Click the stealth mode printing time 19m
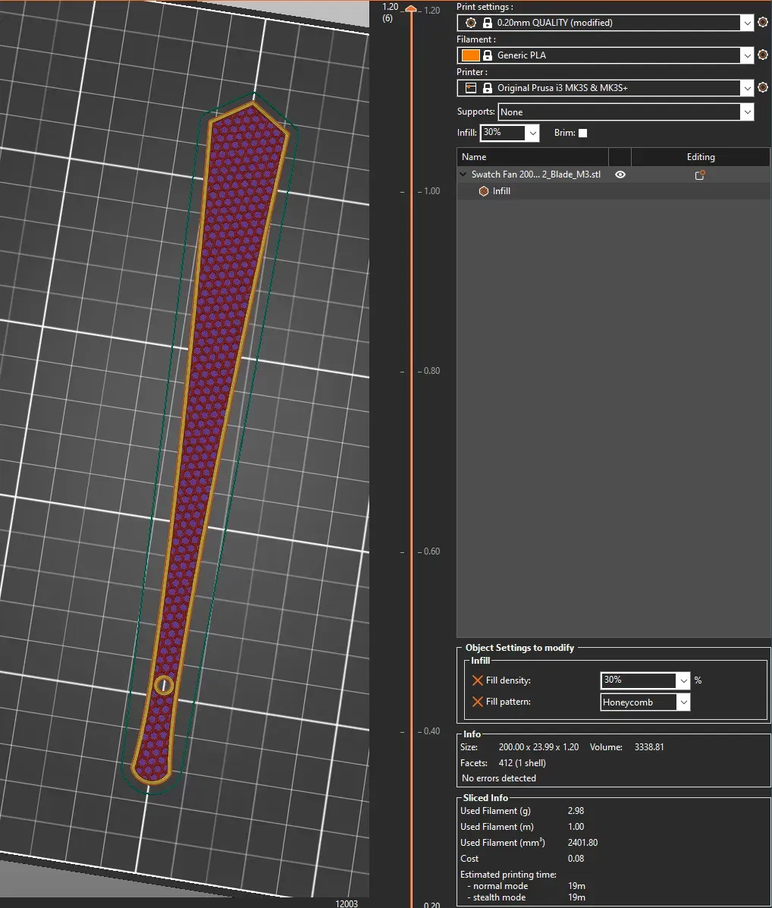The height and width of the screenshot is (908, 772). tap(576, 897)
